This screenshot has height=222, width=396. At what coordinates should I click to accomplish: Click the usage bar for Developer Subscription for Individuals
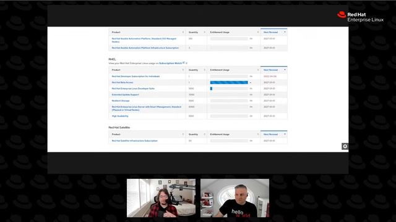(229, 76)
